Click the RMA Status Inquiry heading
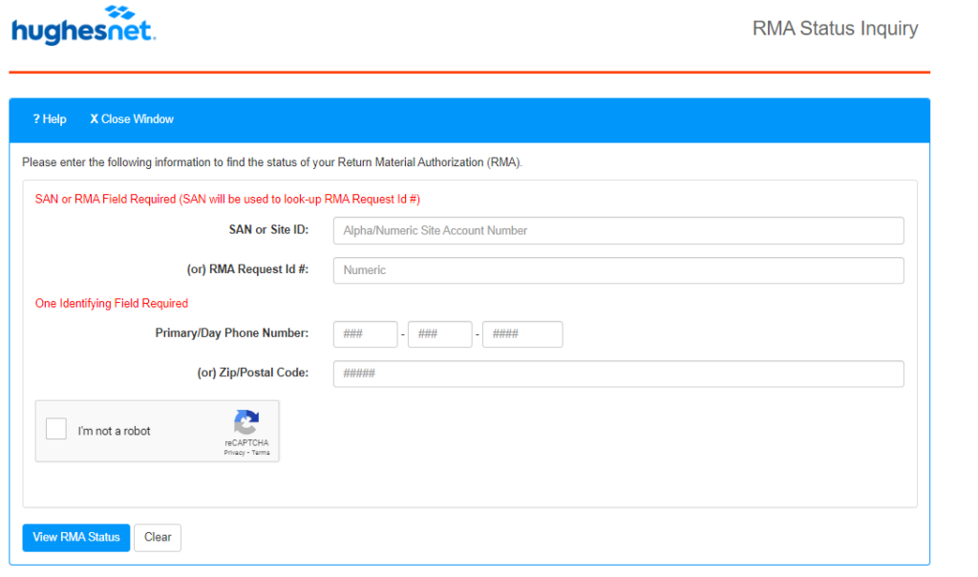 pyautogui.click(x=835, y=29)
